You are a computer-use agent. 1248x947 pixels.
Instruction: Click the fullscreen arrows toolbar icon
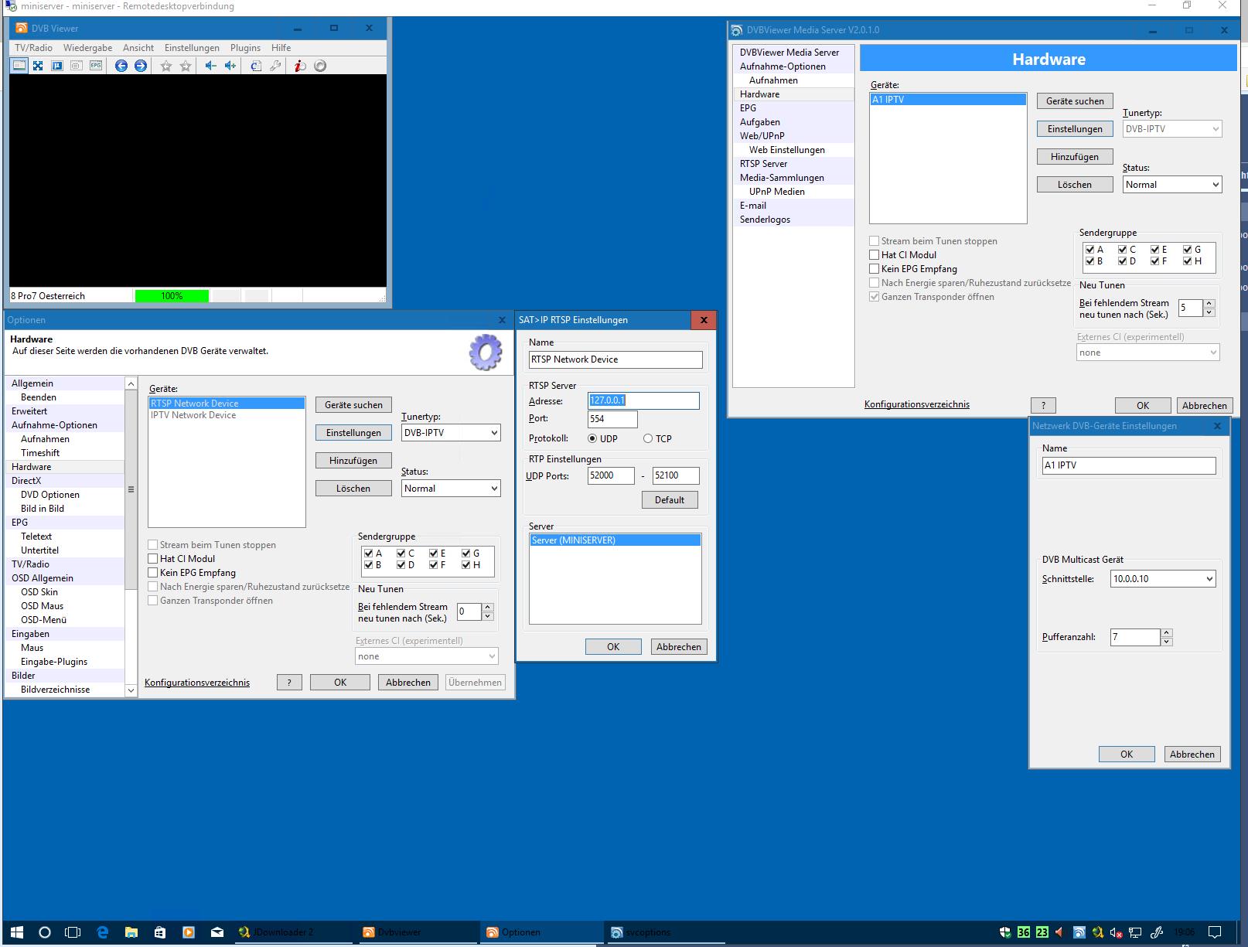coord(38,66)
